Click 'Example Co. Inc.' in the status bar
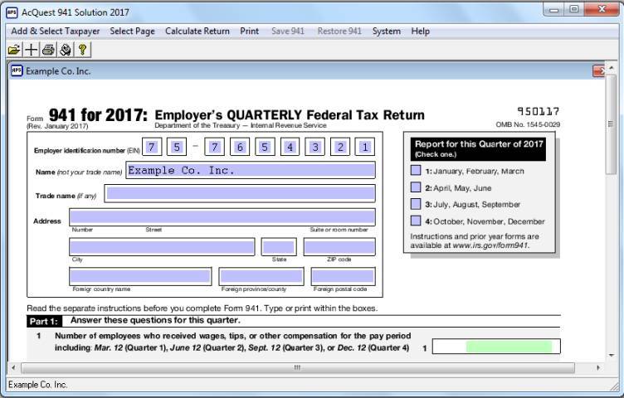The width and height of the screenshot is (624, 398). click(38, 385)
